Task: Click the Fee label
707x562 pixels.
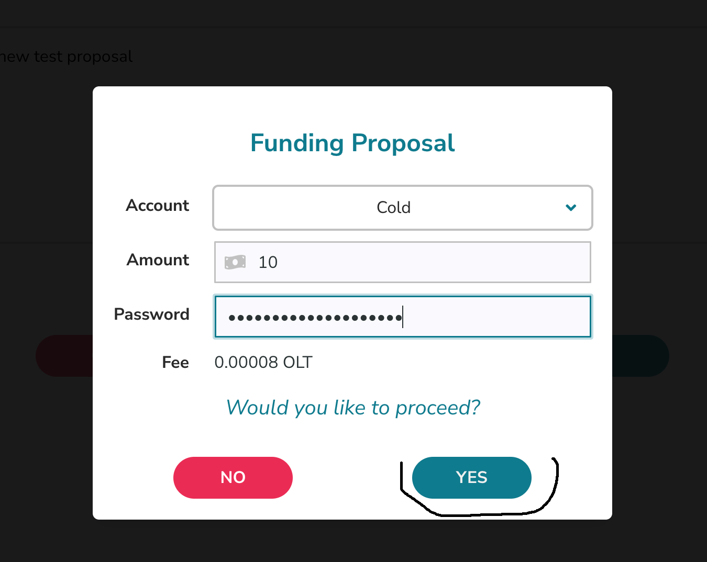Action: (x=175, y=363)
